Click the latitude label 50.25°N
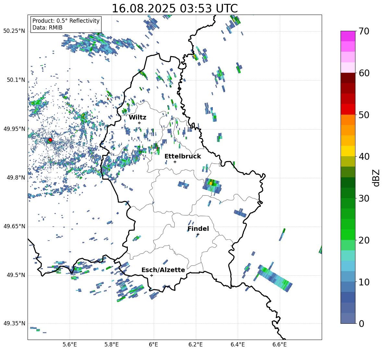This screenshot has height=351, width=384. pos(14,31)
